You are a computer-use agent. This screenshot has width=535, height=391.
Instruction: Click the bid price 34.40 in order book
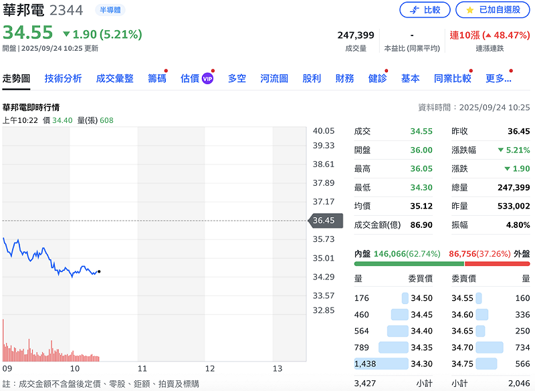pos(421,331)
